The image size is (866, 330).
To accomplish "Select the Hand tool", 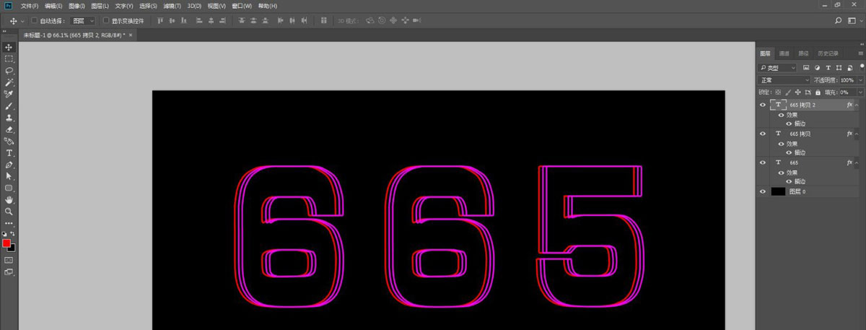I will tap(9, 199).
